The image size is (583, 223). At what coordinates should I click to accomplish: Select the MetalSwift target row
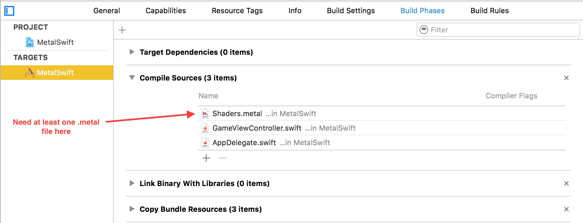point(55,73)
